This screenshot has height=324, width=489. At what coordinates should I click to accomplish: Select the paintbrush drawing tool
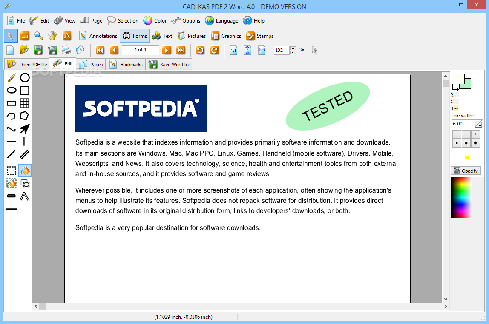tap(12, 77)
